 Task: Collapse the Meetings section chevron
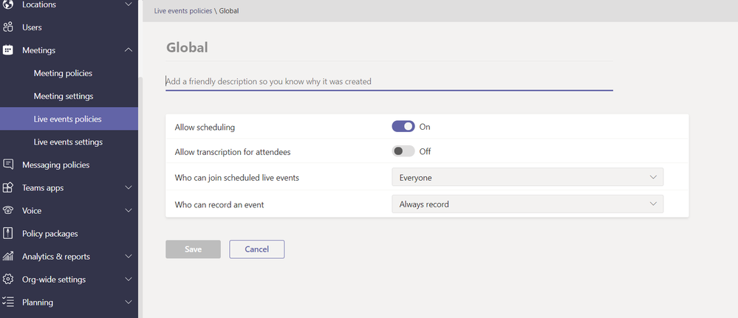129,50
